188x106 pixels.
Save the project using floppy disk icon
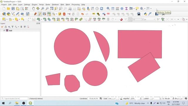click(x=13, y=9)
